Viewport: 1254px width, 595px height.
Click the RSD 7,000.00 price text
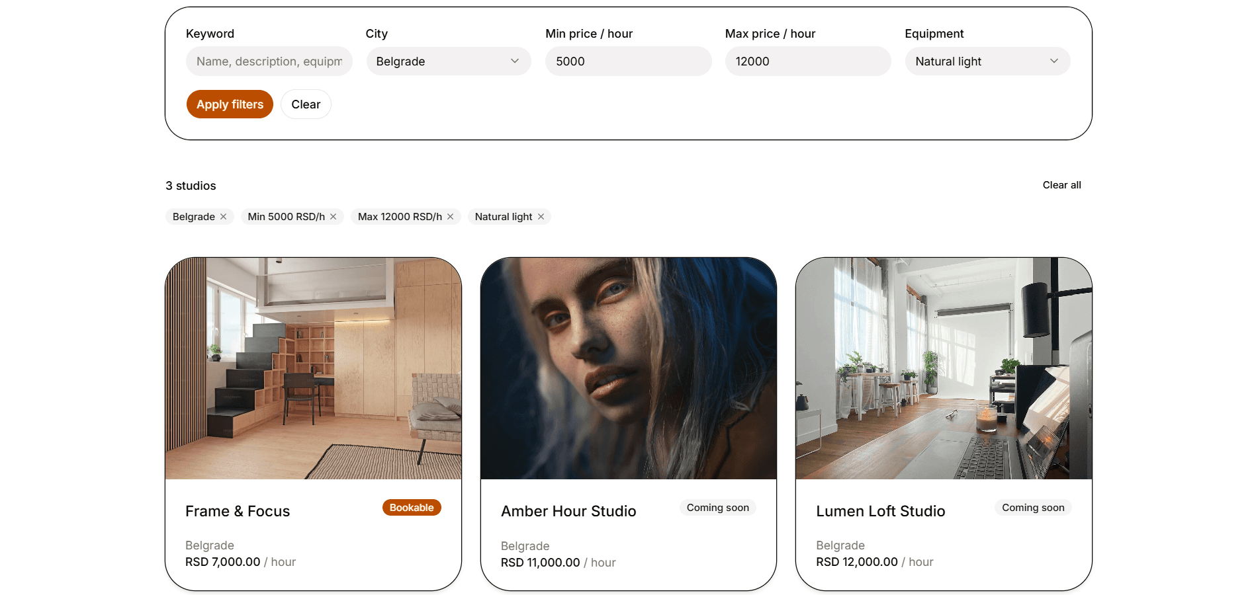(x=223, y=562)
